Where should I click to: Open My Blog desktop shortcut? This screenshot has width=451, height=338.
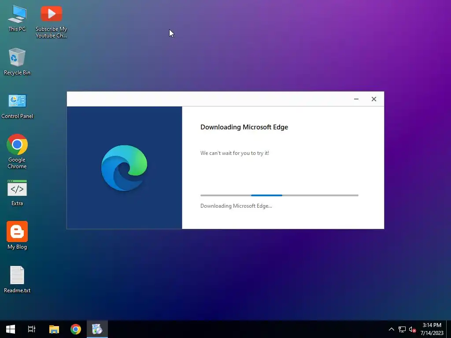click(17, 235)
